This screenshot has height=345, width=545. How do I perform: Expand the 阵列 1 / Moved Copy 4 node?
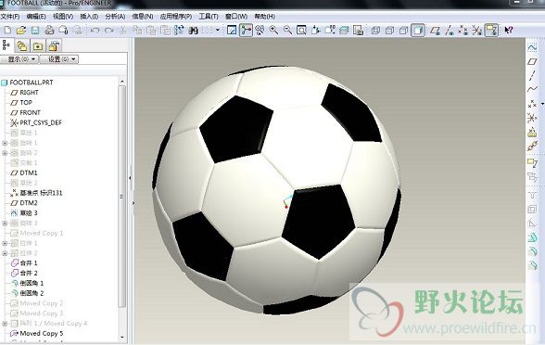pos(5,324)
